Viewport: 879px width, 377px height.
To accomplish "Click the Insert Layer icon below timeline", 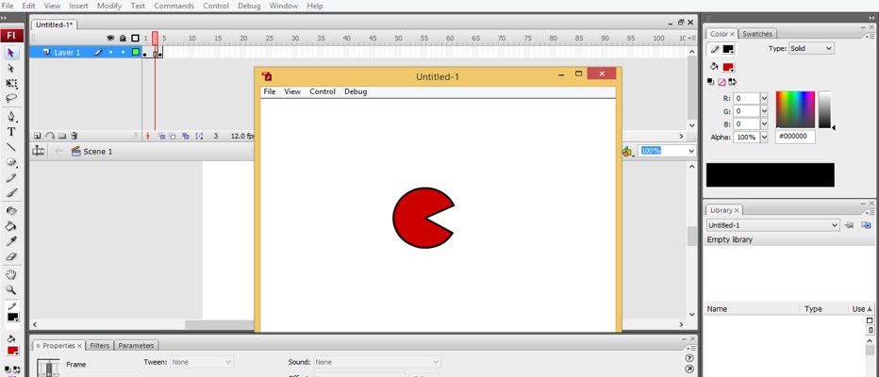I will pyautogui.click(x=37, y=136).
